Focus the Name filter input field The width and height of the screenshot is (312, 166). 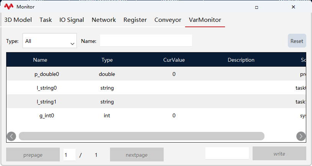point(146,41)
